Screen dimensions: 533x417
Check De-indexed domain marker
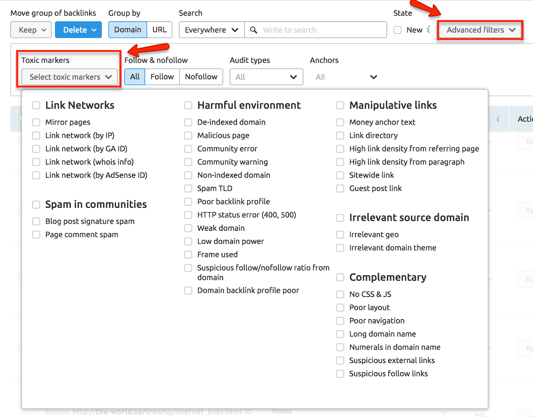point(188,122)
